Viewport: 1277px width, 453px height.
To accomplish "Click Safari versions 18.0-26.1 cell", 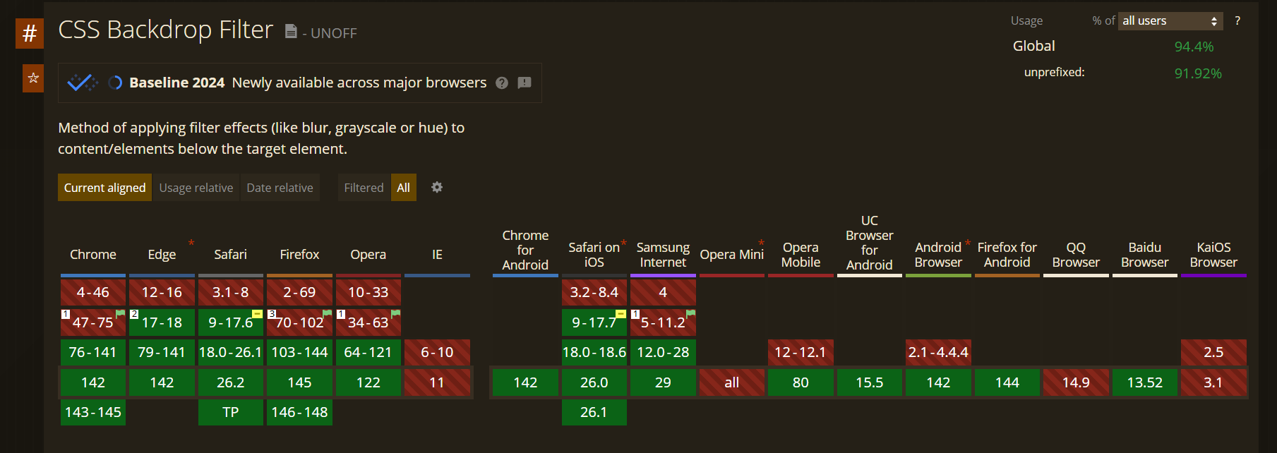I will 231,352.
